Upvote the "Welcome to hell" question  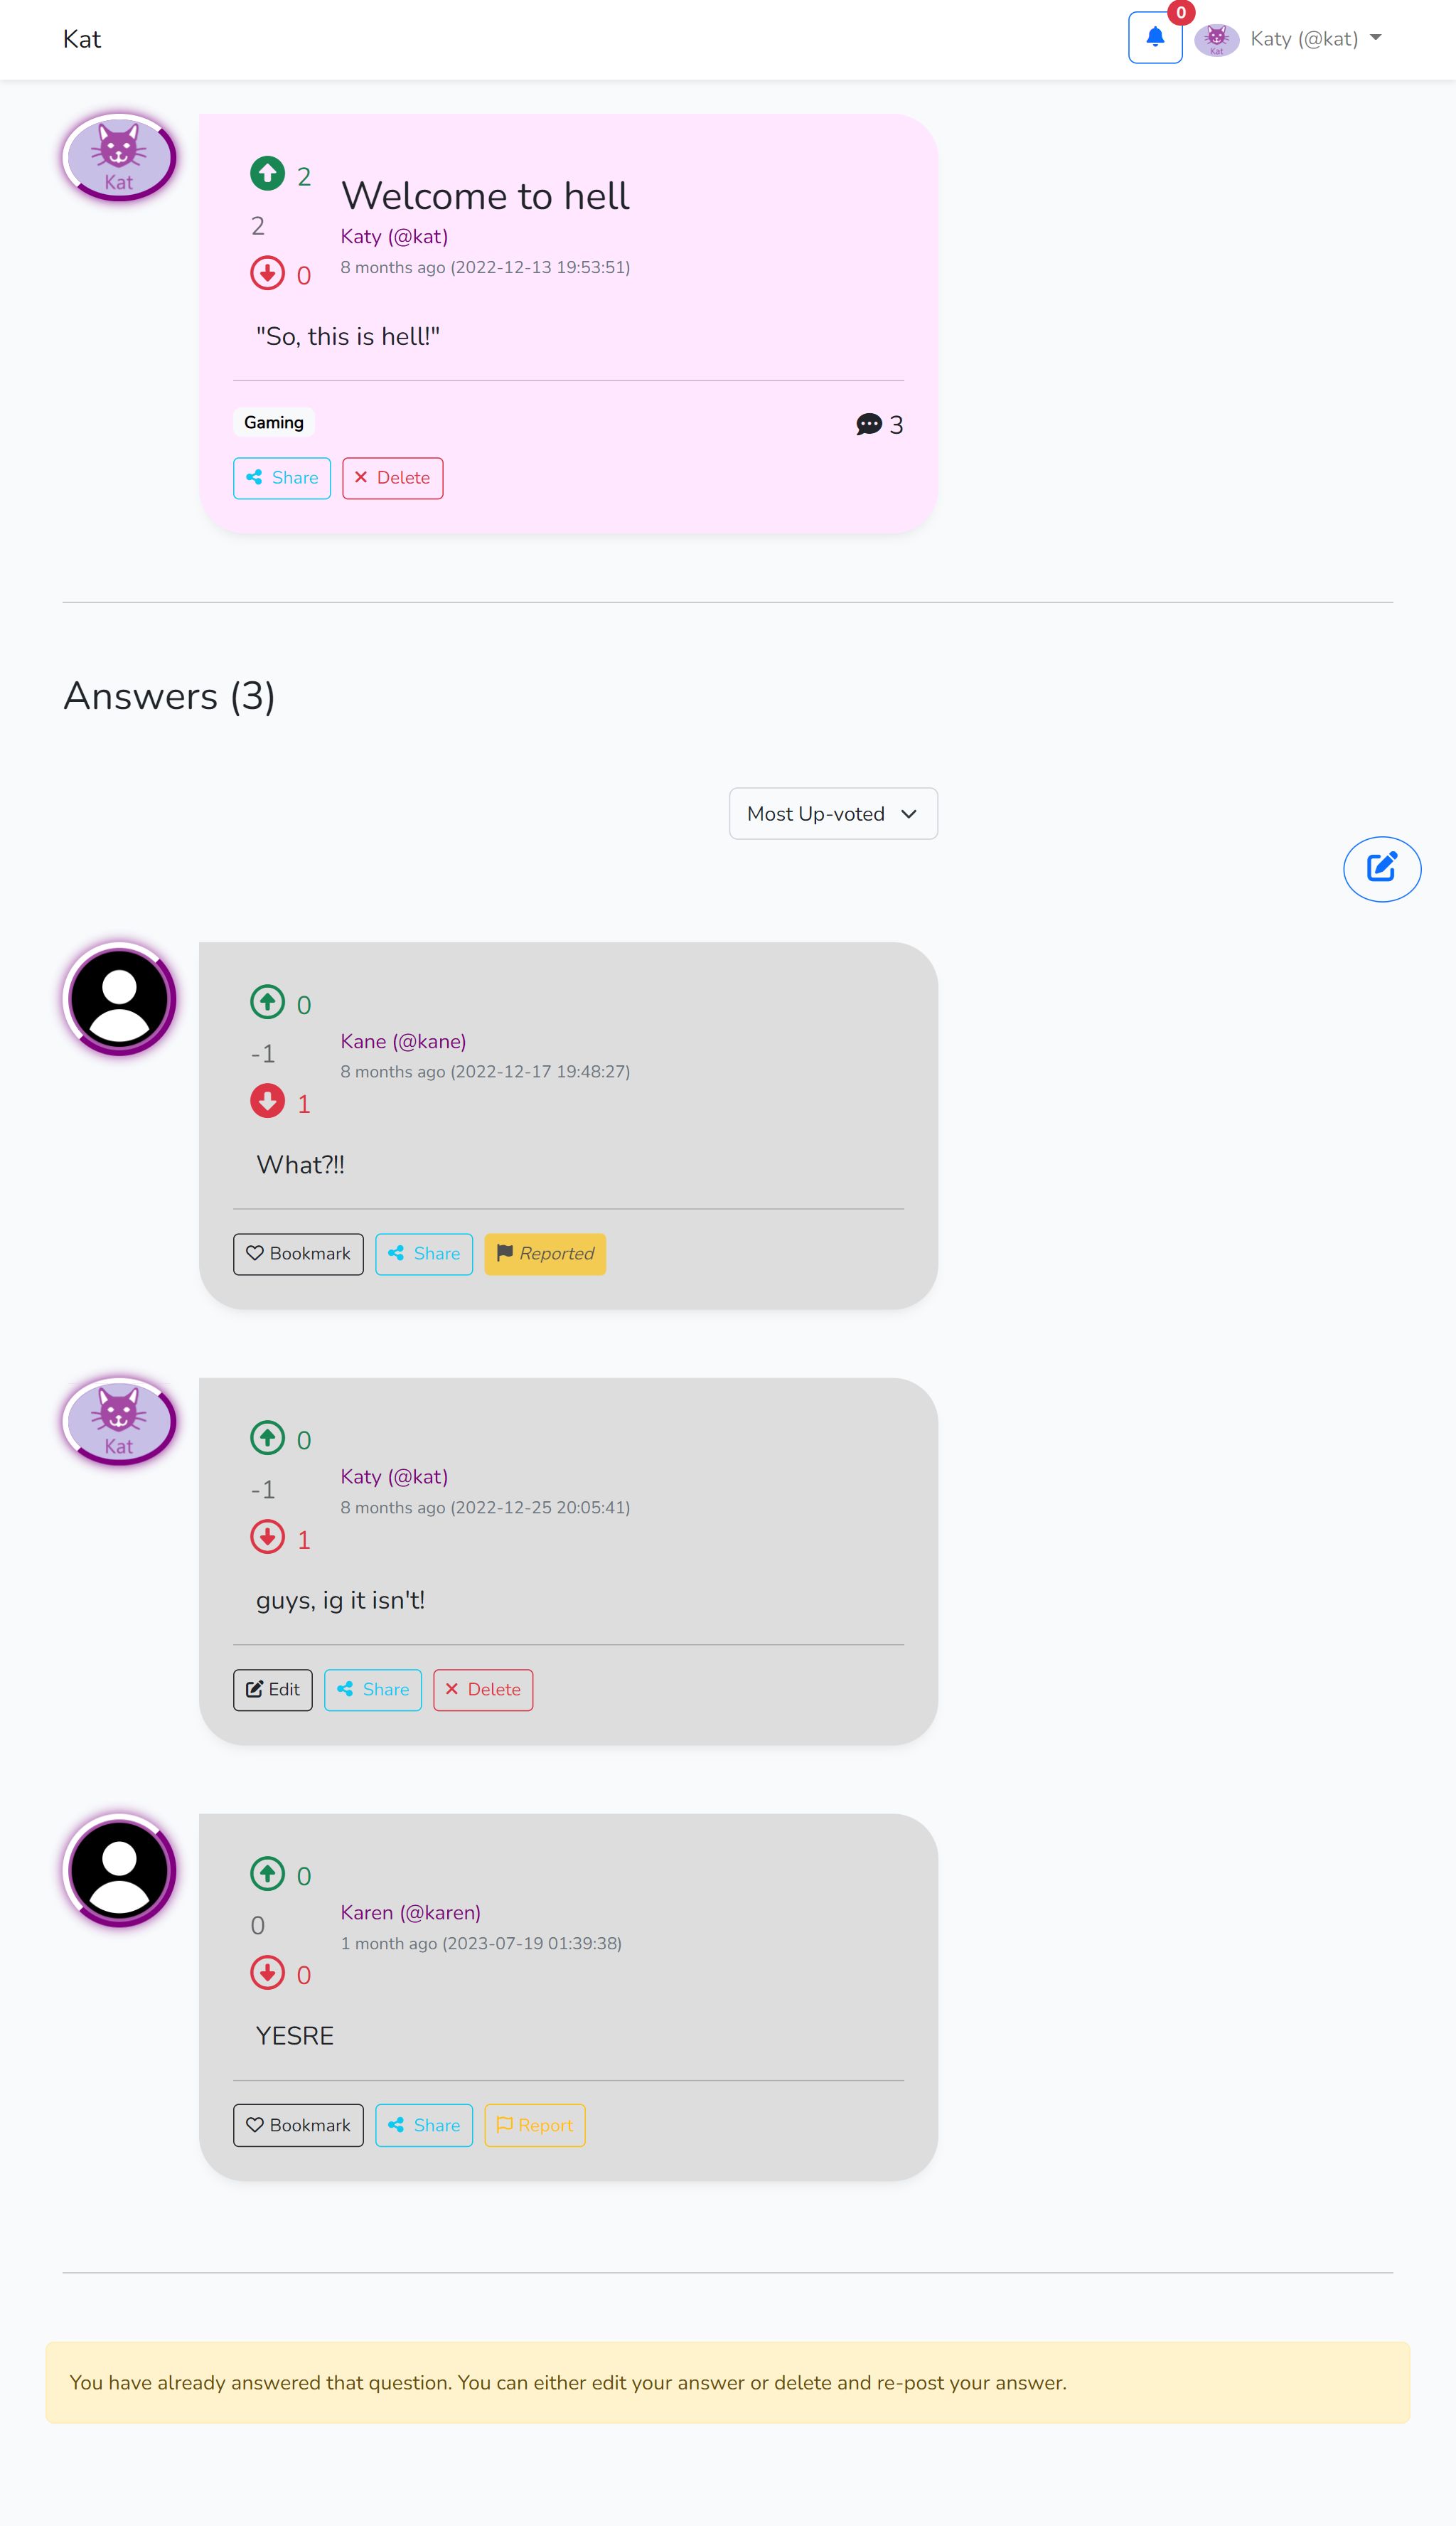pyautogui.click(x=267, y=174)
